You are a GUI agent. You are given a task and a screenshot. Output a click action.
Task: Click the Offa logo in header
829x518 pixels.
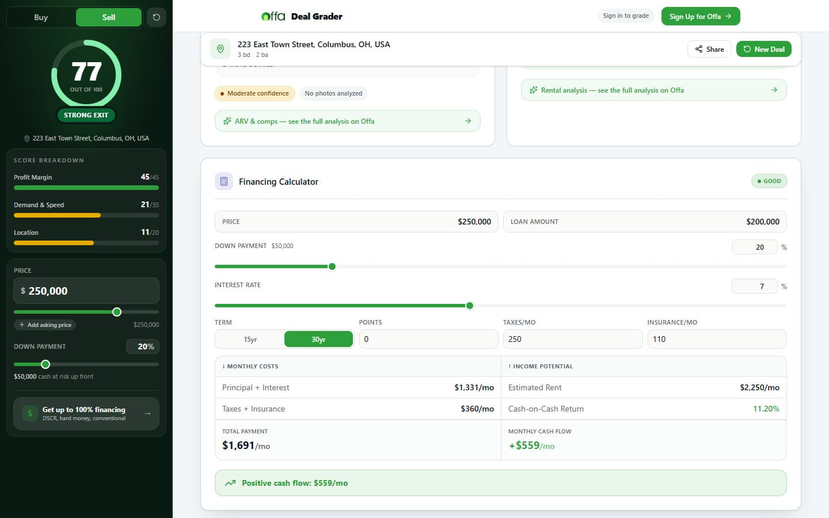[x=273, y=16]
